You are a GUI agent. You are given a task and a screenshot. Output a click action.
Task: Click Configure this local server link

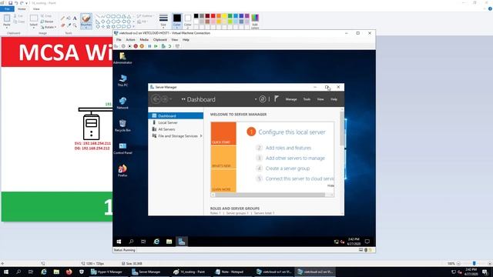[x=292, y=132]
